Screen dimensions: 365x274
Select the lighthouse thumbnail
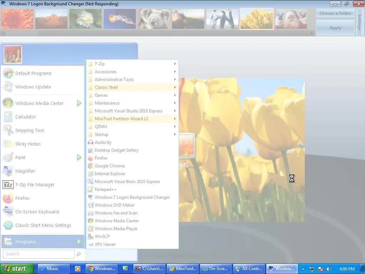(x=188, y=19)
